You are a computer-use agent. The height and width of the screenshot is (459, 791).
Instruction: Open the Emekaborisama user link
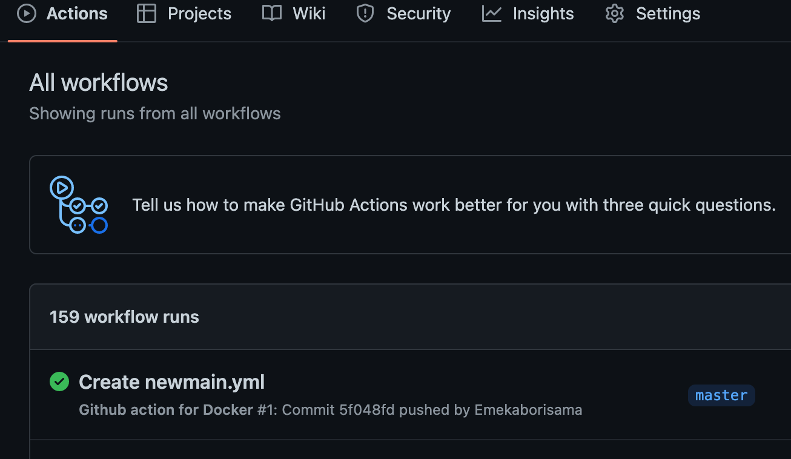click(x=528, y=410)
